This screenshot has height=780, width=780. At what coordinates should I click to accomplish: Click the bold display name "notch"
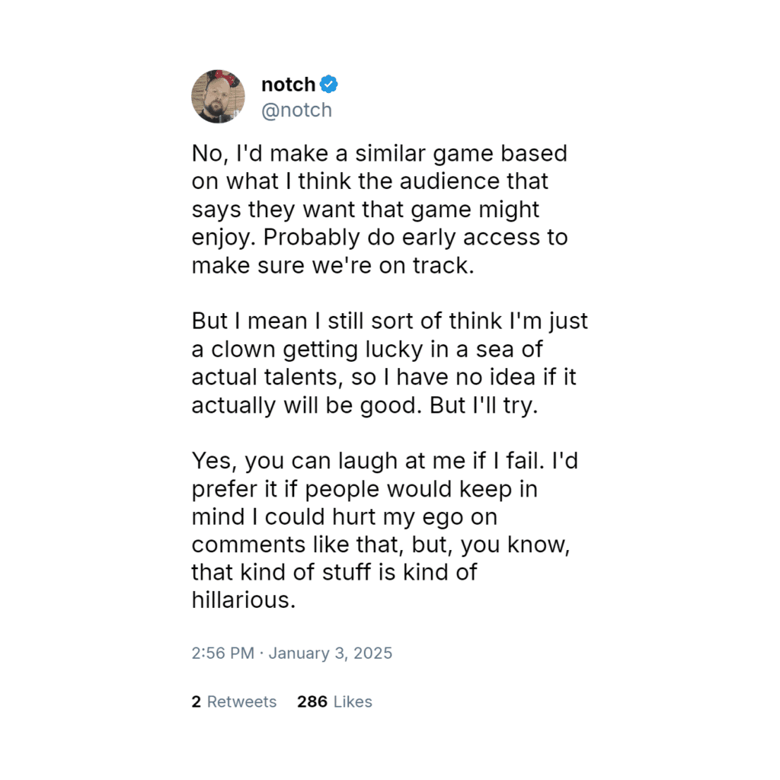[288, 85]
